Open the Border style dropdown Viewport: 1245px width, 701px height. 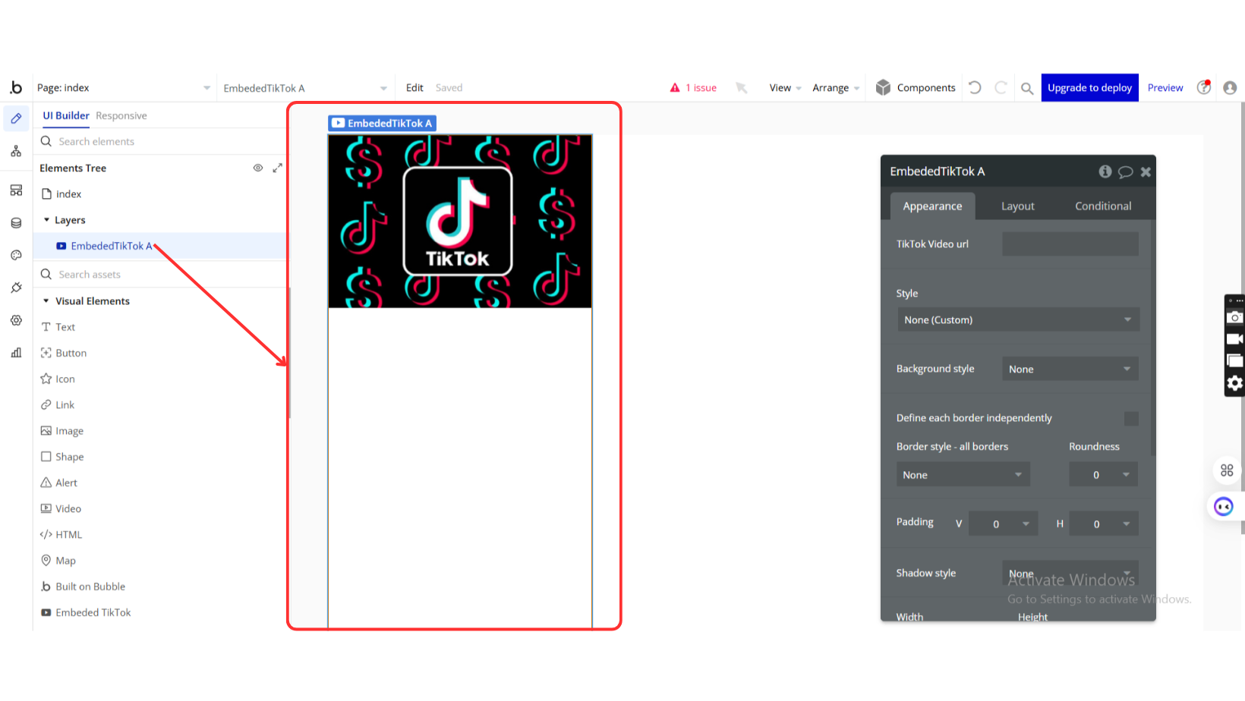tap(963, 475)
